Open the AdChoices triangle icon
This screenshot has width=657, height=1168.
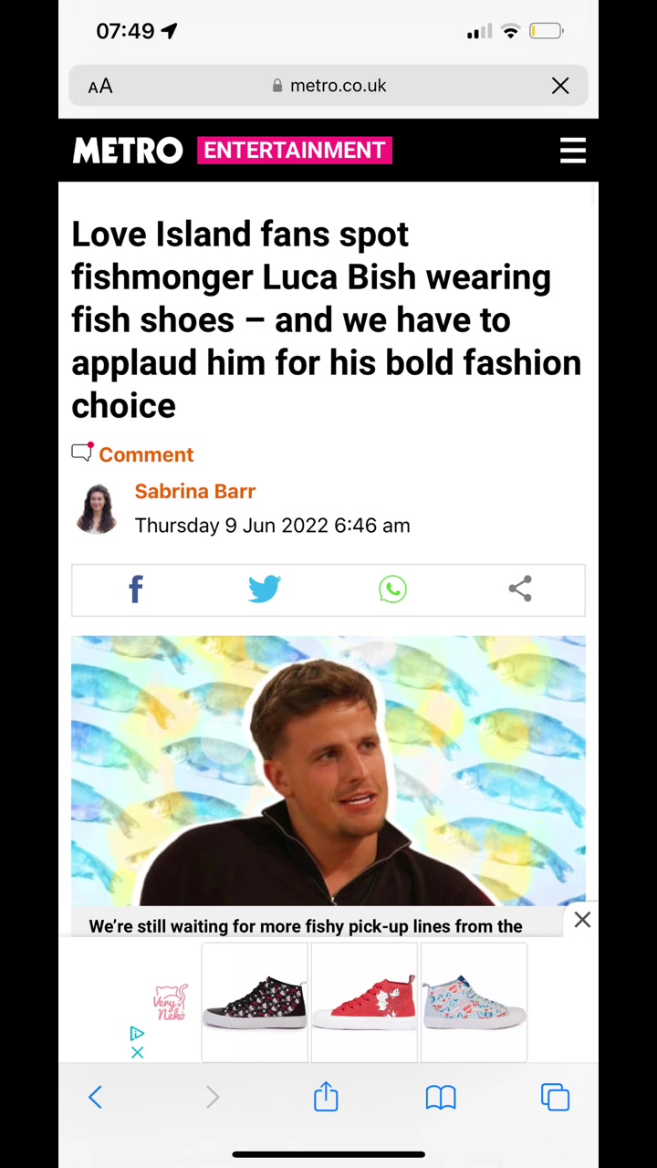[137, 1034]
